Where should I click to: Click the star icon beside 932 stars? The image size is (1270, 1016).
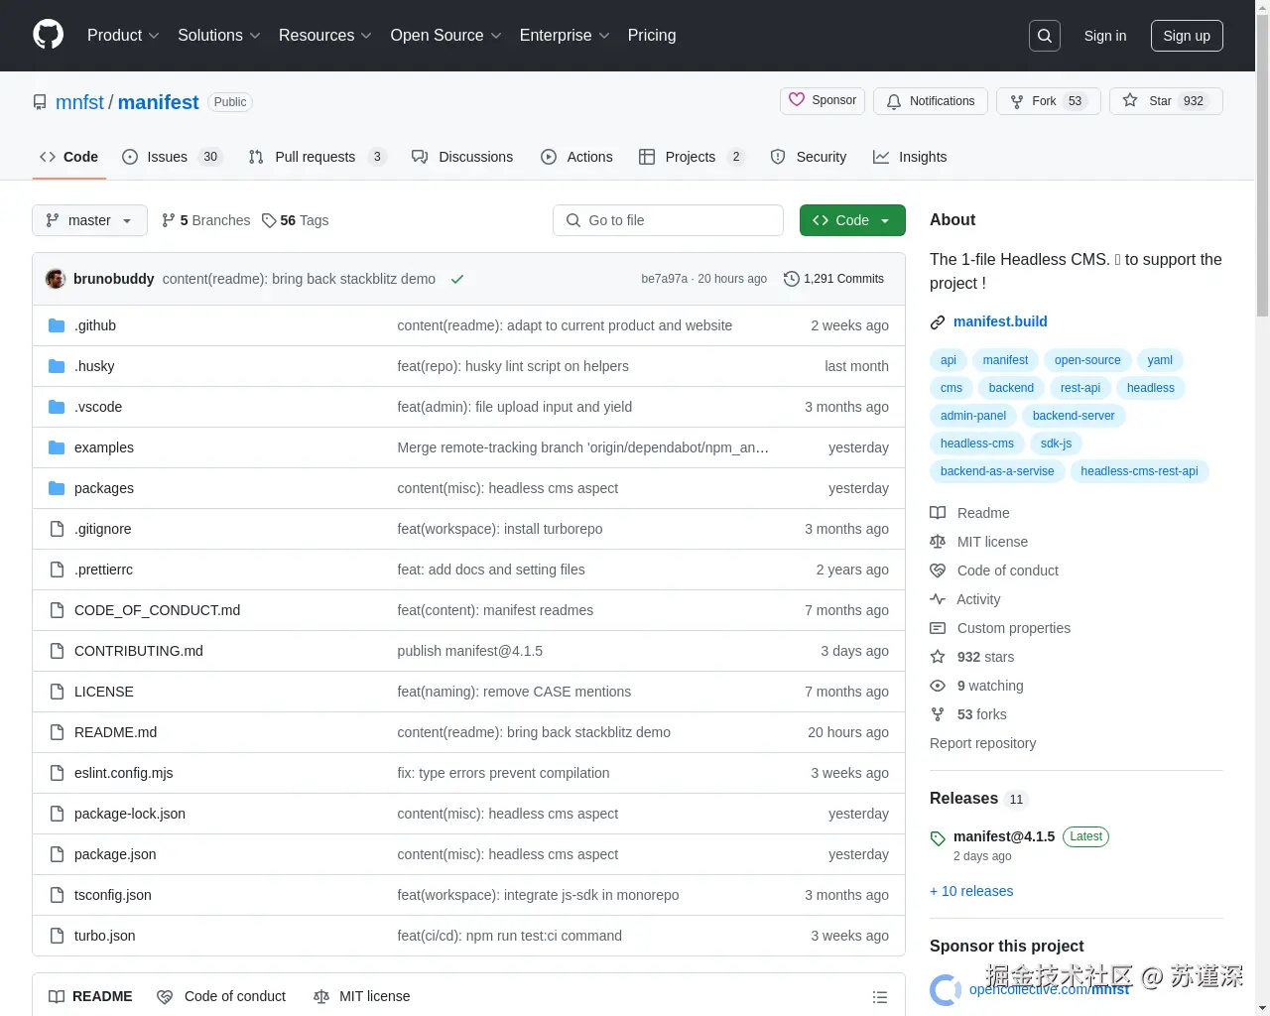(938, 657)
